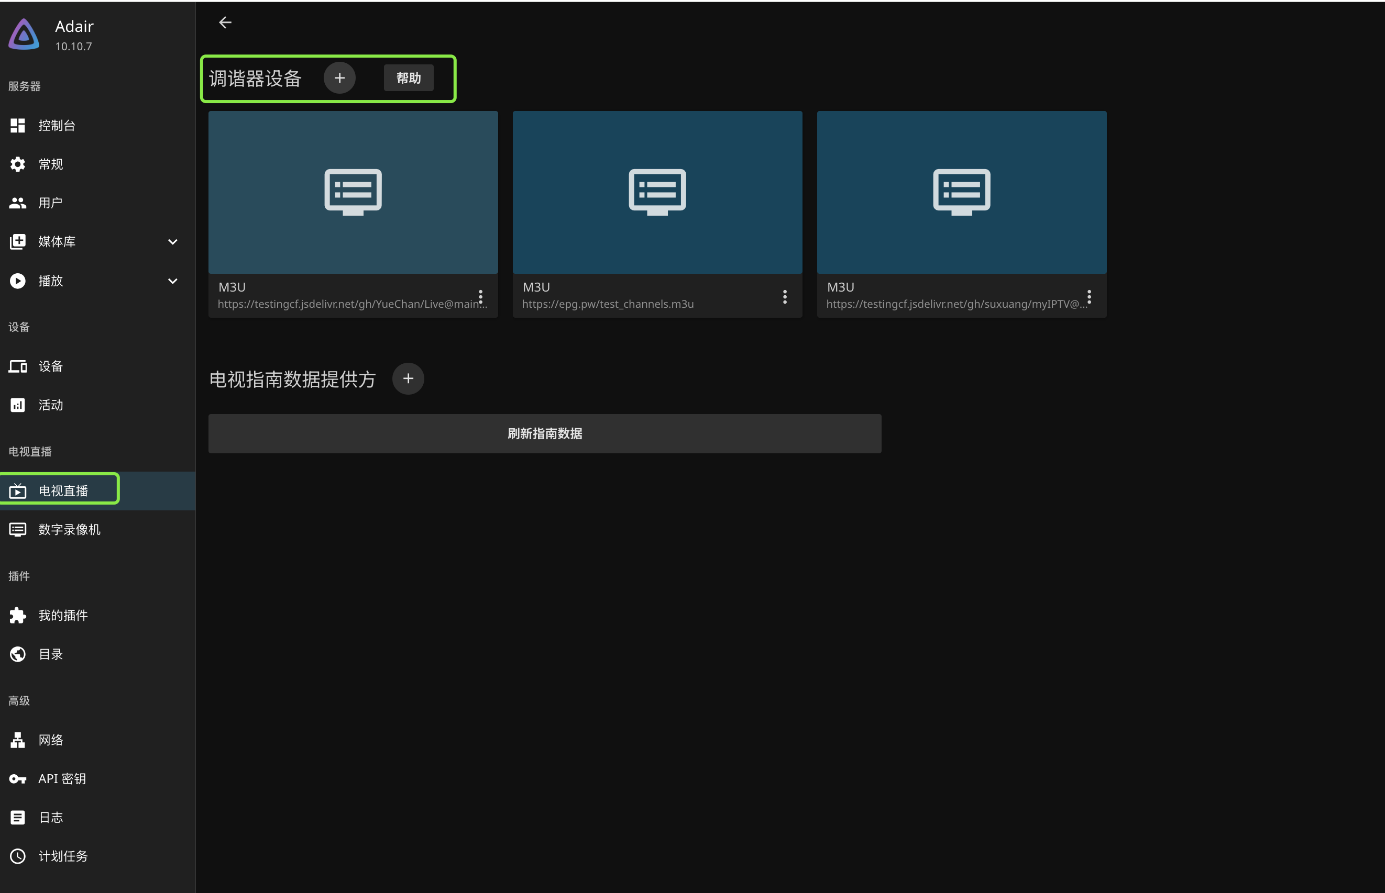Click the 帮助 help button
1385x893 pixels.
[x=409, y=77]
